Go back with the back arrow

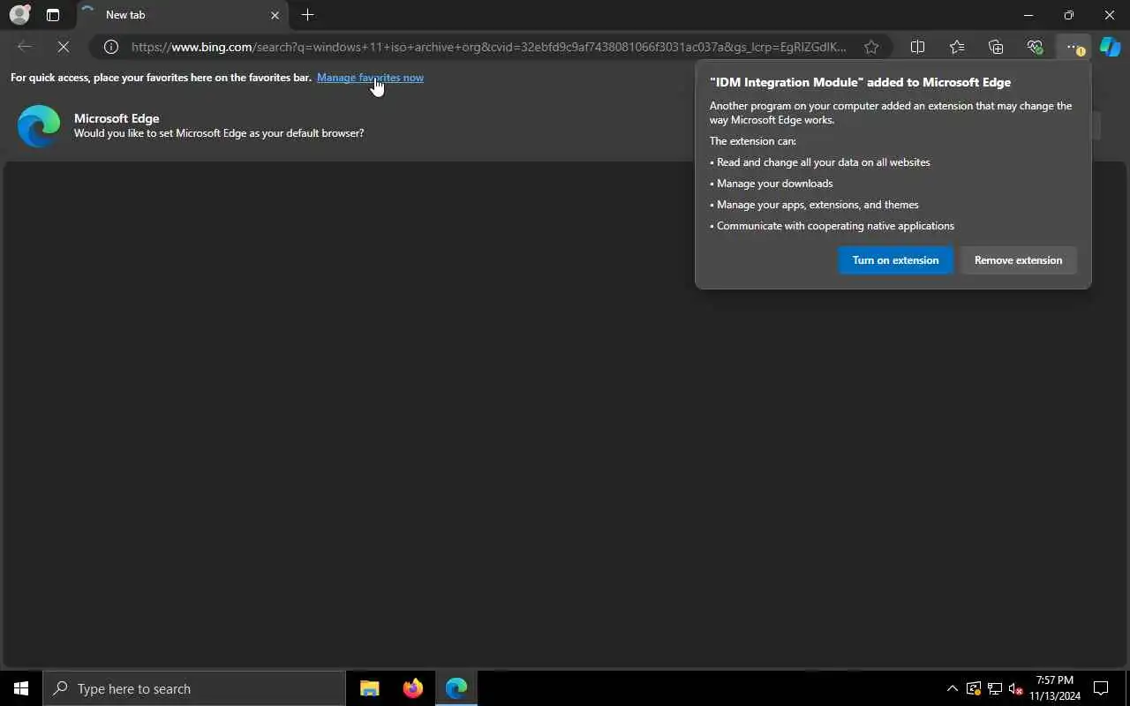pos(25,47)
